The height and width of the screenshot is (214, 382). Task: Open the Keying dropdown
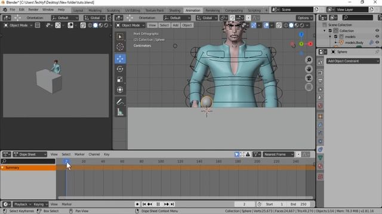(40, 204)
